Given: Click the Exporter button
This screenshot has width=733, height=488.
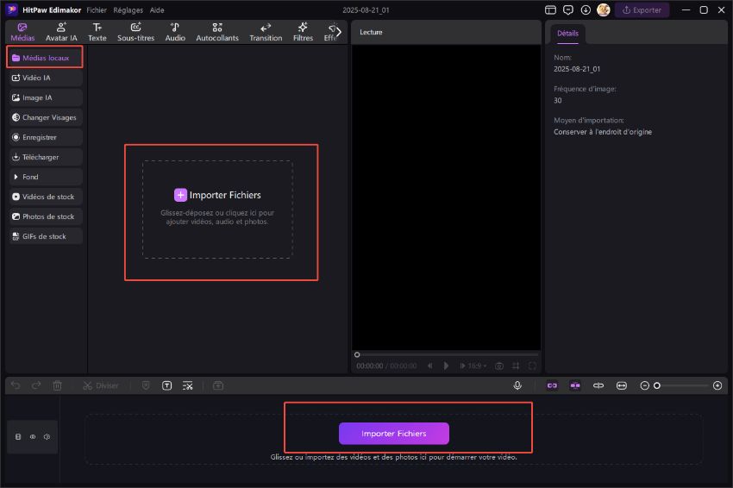Looking at the screenshot, I should point(642,10).
